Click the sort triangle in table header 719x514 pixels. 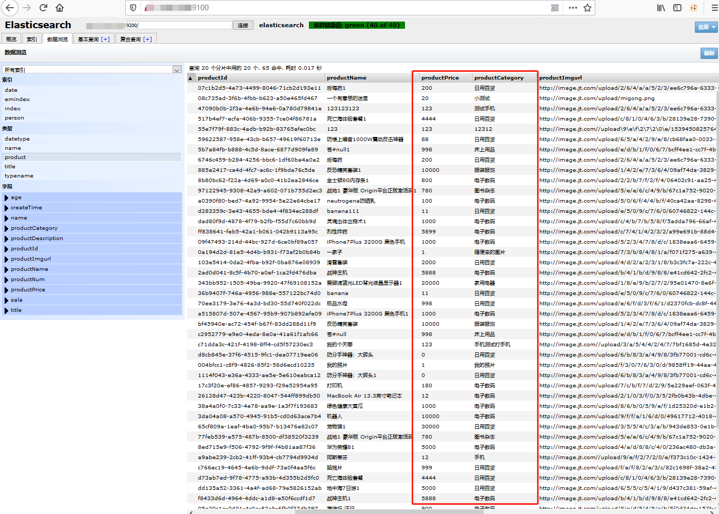point(191,78)
